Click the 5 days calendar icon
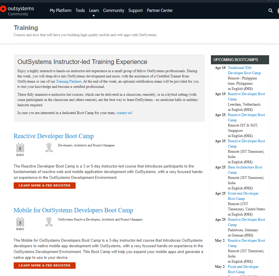 (x=20, y=148)
